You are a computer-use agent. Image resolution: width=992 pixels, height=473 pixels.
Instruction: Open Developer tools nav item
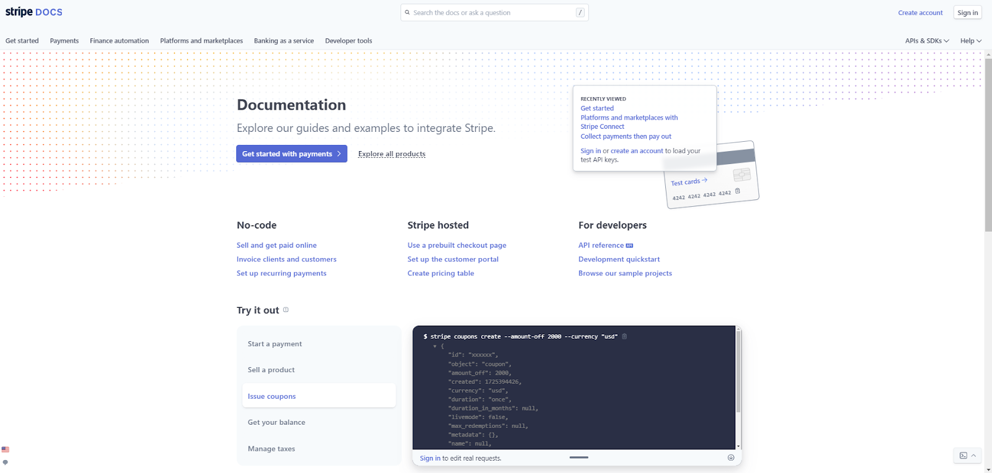click(348, 41)
